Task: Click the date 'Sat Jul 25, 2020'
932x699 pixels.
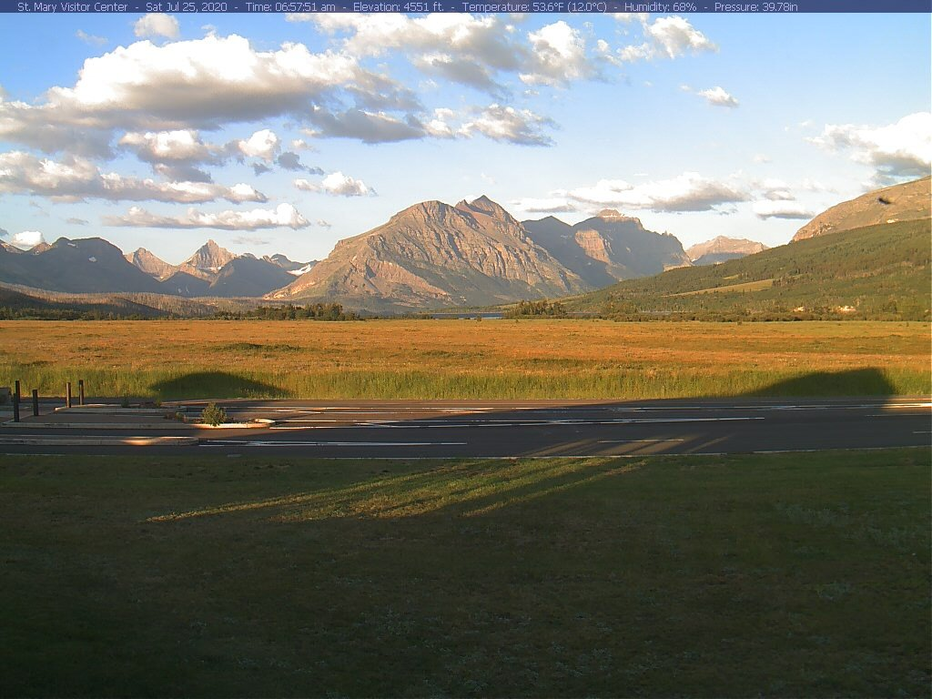Action: pos(186,7)
